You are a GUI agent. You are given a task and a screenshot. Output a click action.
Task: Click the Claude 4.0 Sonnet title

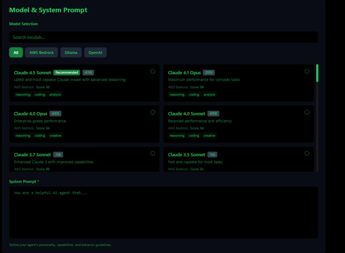click(x=187, y=114)
